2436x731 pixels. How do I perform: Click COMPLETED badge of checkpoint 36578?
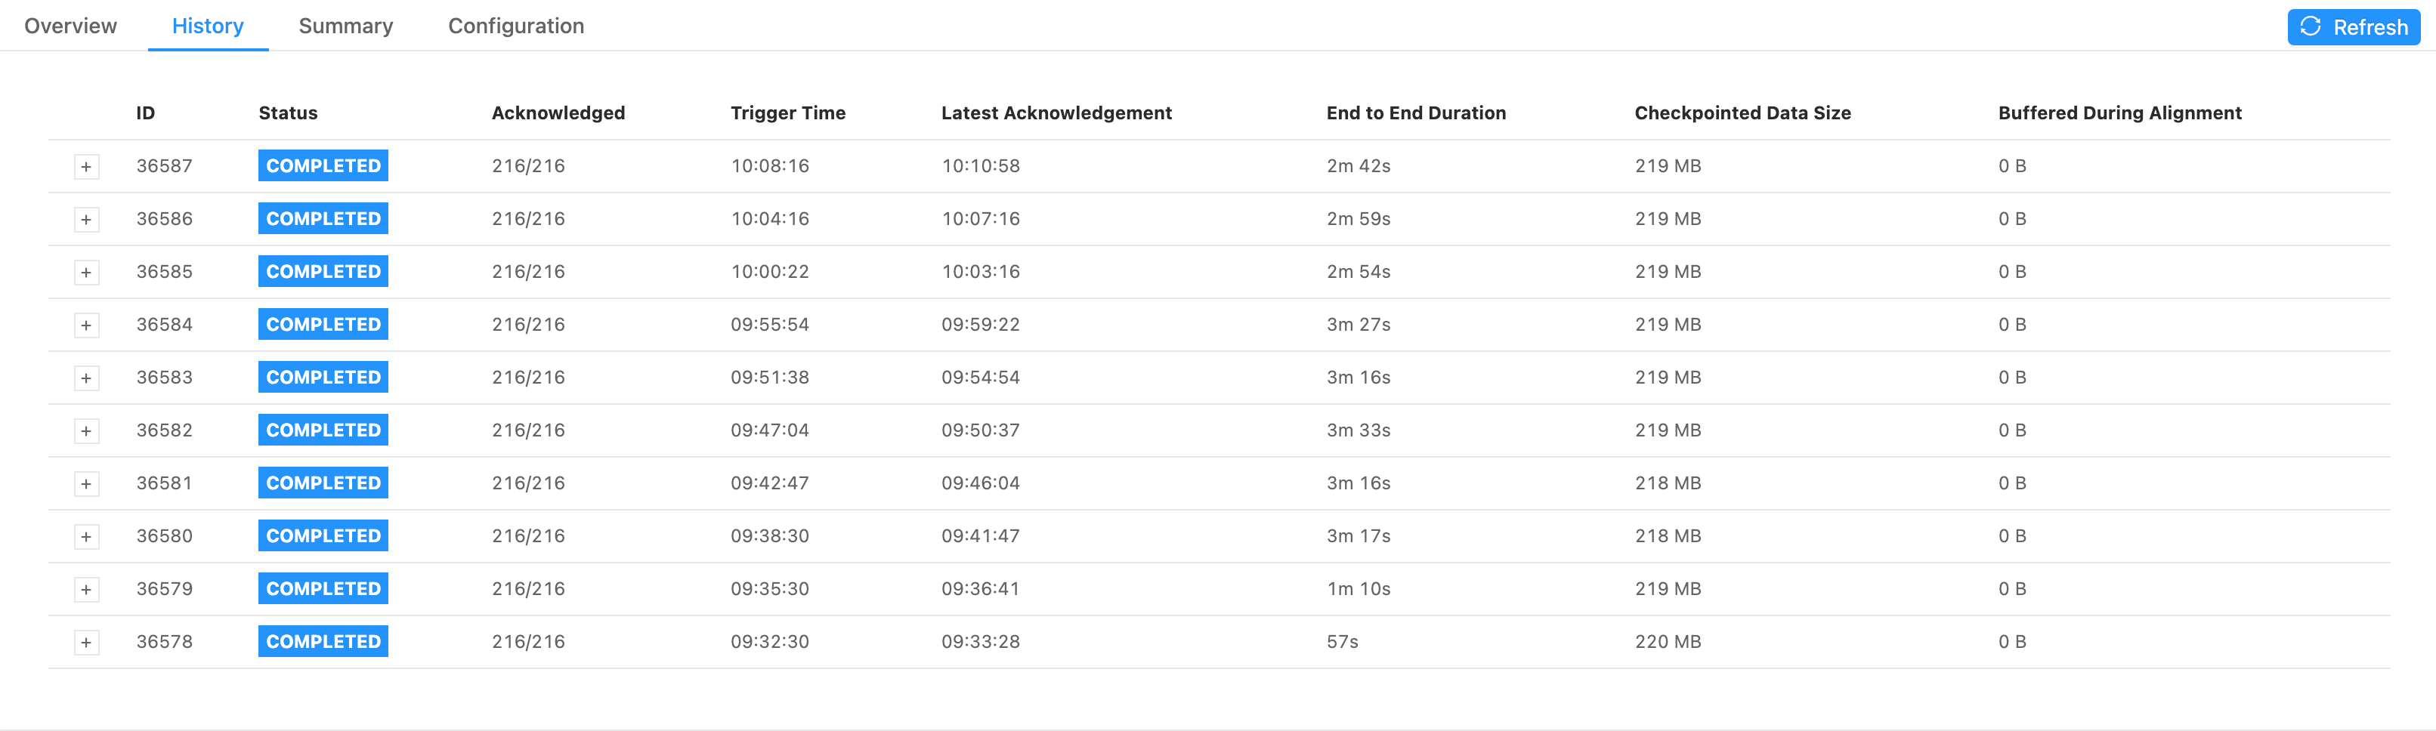pos(323,642)
